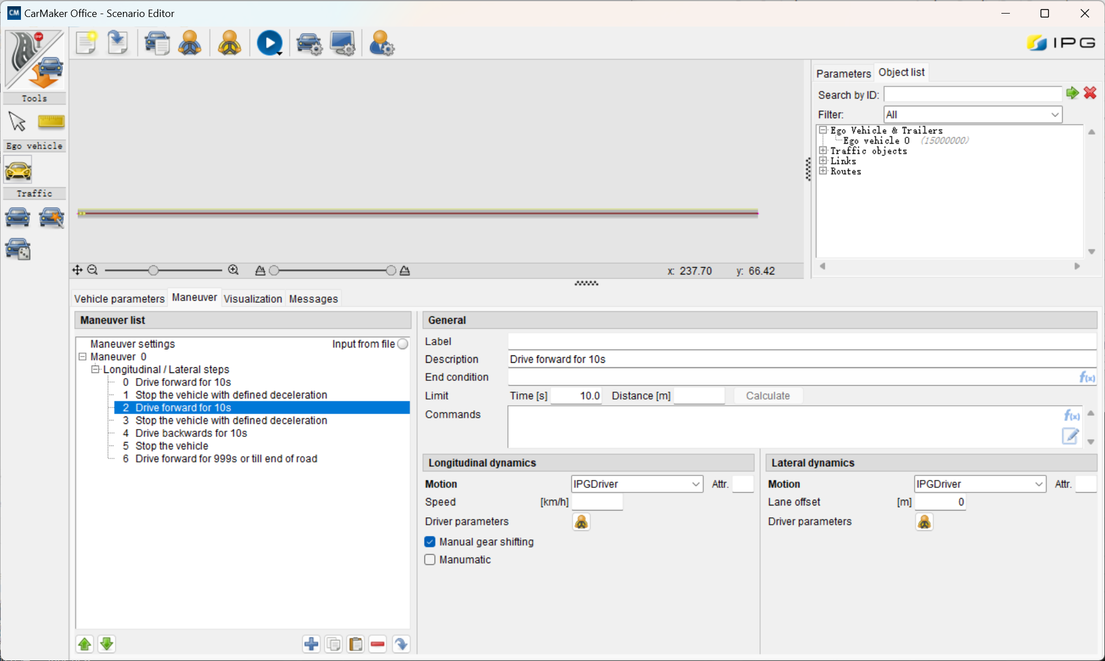Viewport: 1105px width, 661px height.
Task: Open car settings gear icon
Action: (x=309, y=43)
